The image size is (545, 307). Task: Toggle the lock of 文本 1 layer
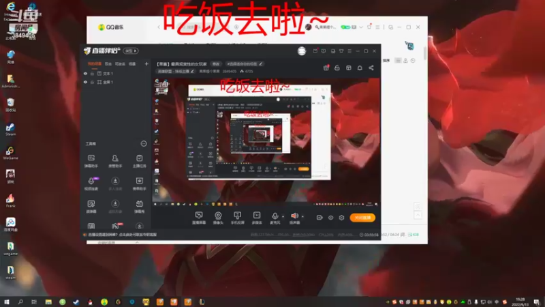tap(92, 74)
